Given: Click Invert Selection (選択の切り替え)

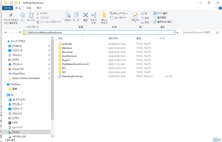Looking at the screenshot, I should click(163, 22).
